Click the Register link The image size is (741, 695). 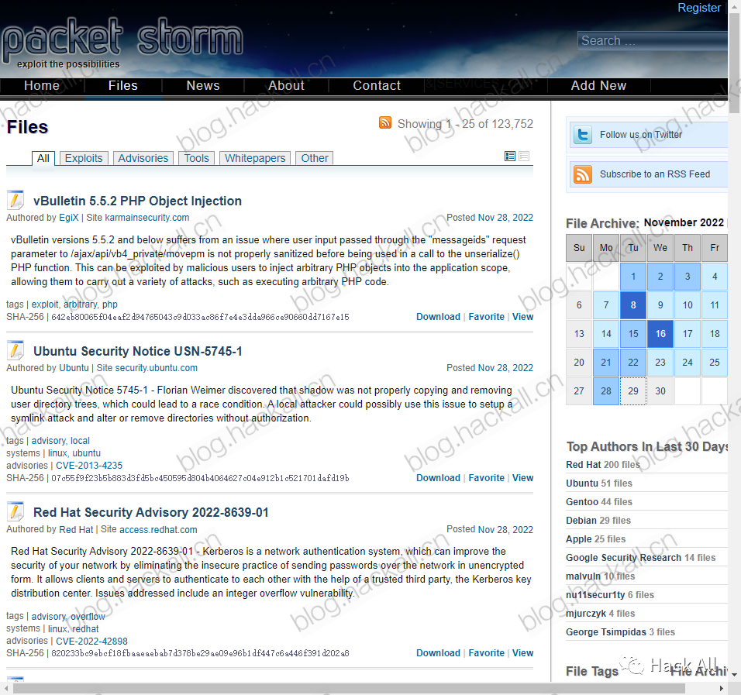[x=699, y=8]
